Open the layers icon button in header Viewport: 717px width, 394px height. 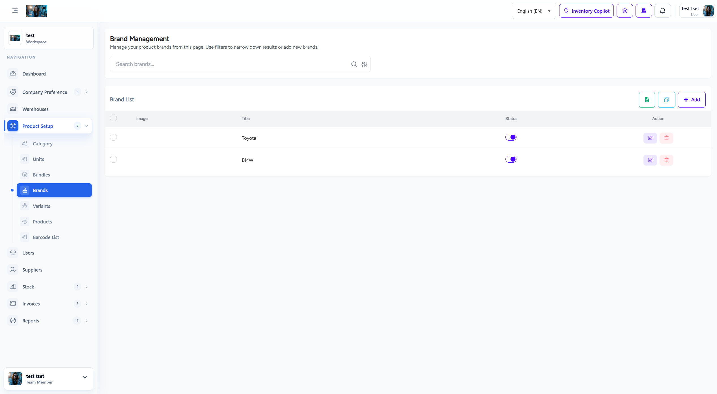pyautogui.click(x=625, y=11)
